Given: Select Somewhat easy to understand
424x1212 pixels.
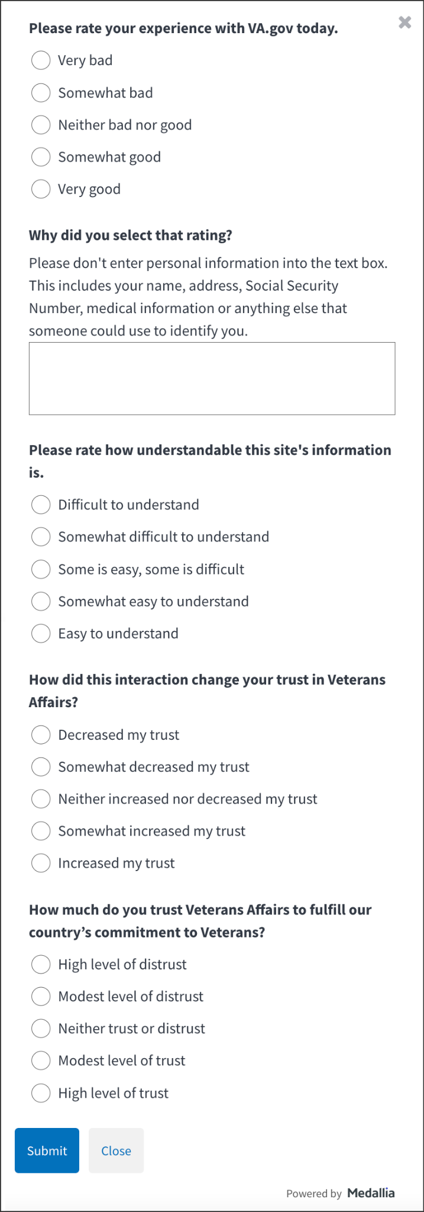Looking at the screenshot, I should tap(41, 601).
